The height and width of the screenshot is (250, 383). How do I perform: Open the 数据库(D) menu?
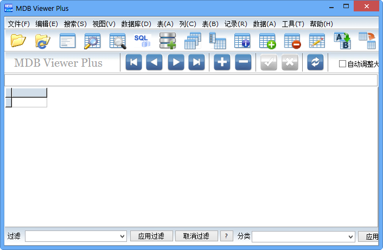point(136,24)
